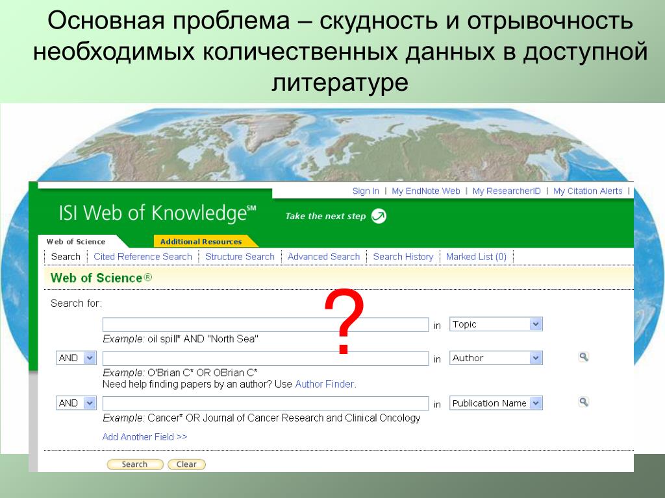665x498 pixels.
Task: Open My ResearcherID link
Action: pyautogui.click(x=507, y=191)
